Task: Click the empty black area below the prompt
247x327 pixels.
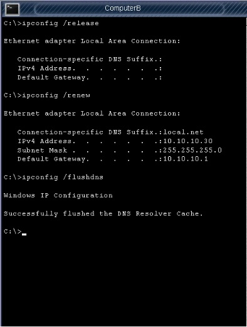Action: click(x=124, y=281)
